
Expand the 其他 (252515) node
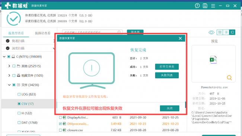pos(9,66)
